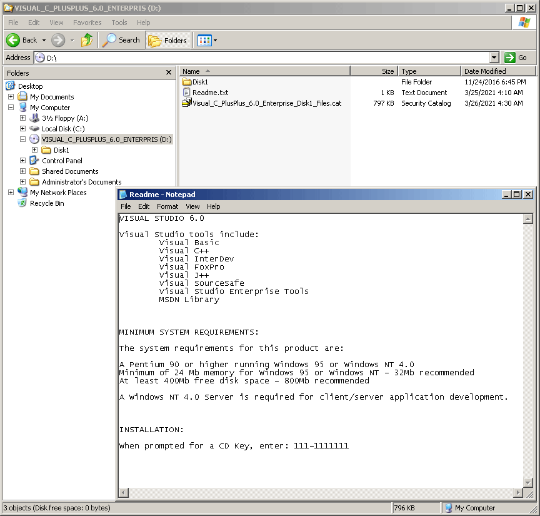Select the floppy drive icon
The height and width of the screenshot is (516, 540).
point(34,118)
